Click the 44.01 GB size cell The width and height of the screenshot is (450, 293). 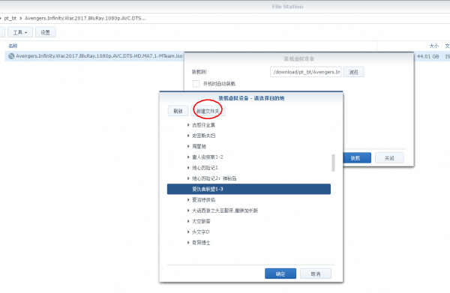(428, 56)
